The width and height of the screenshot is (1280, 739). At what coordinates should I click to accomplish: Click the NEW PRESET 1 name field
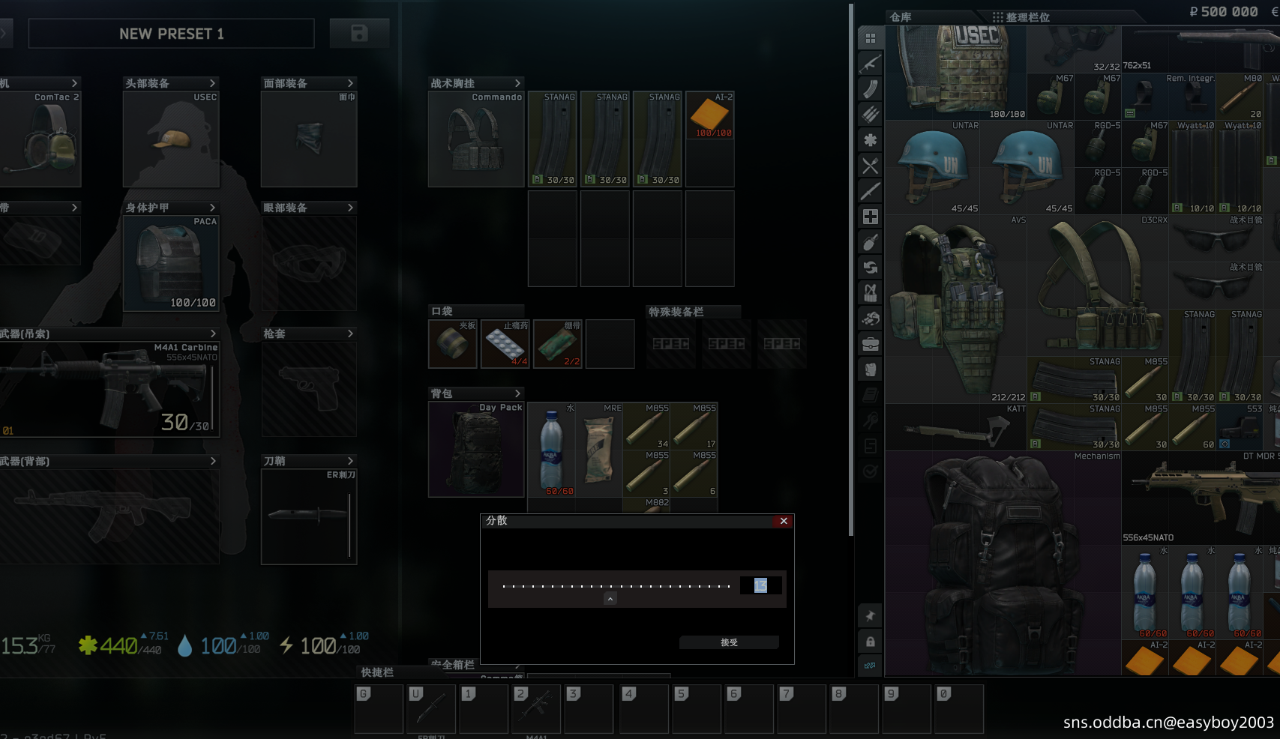pos(171,34)
